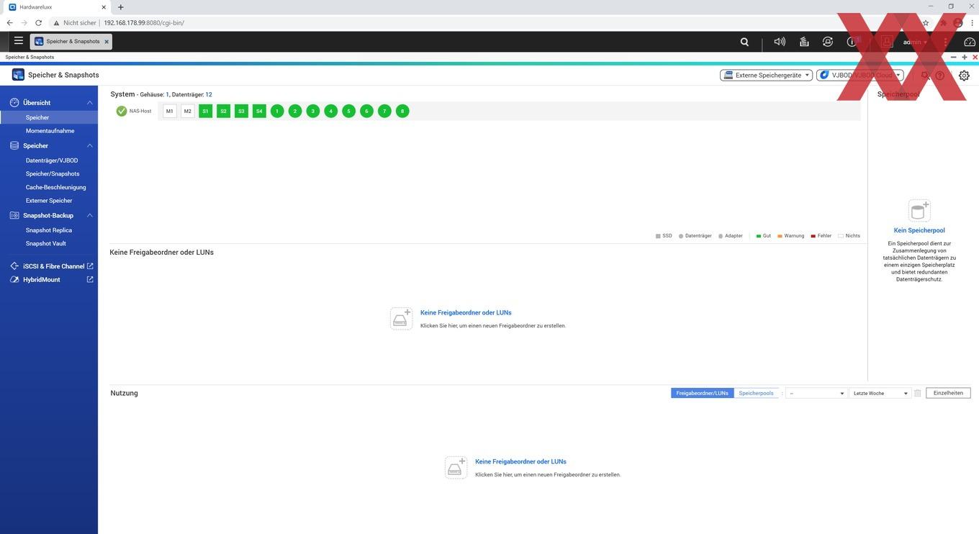Select disk bay 8

402,111
